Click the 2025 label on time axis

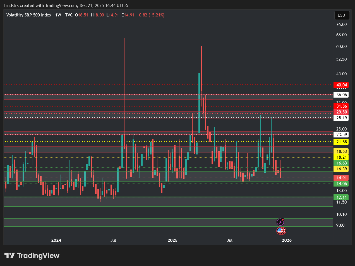(x=172, y=240)
